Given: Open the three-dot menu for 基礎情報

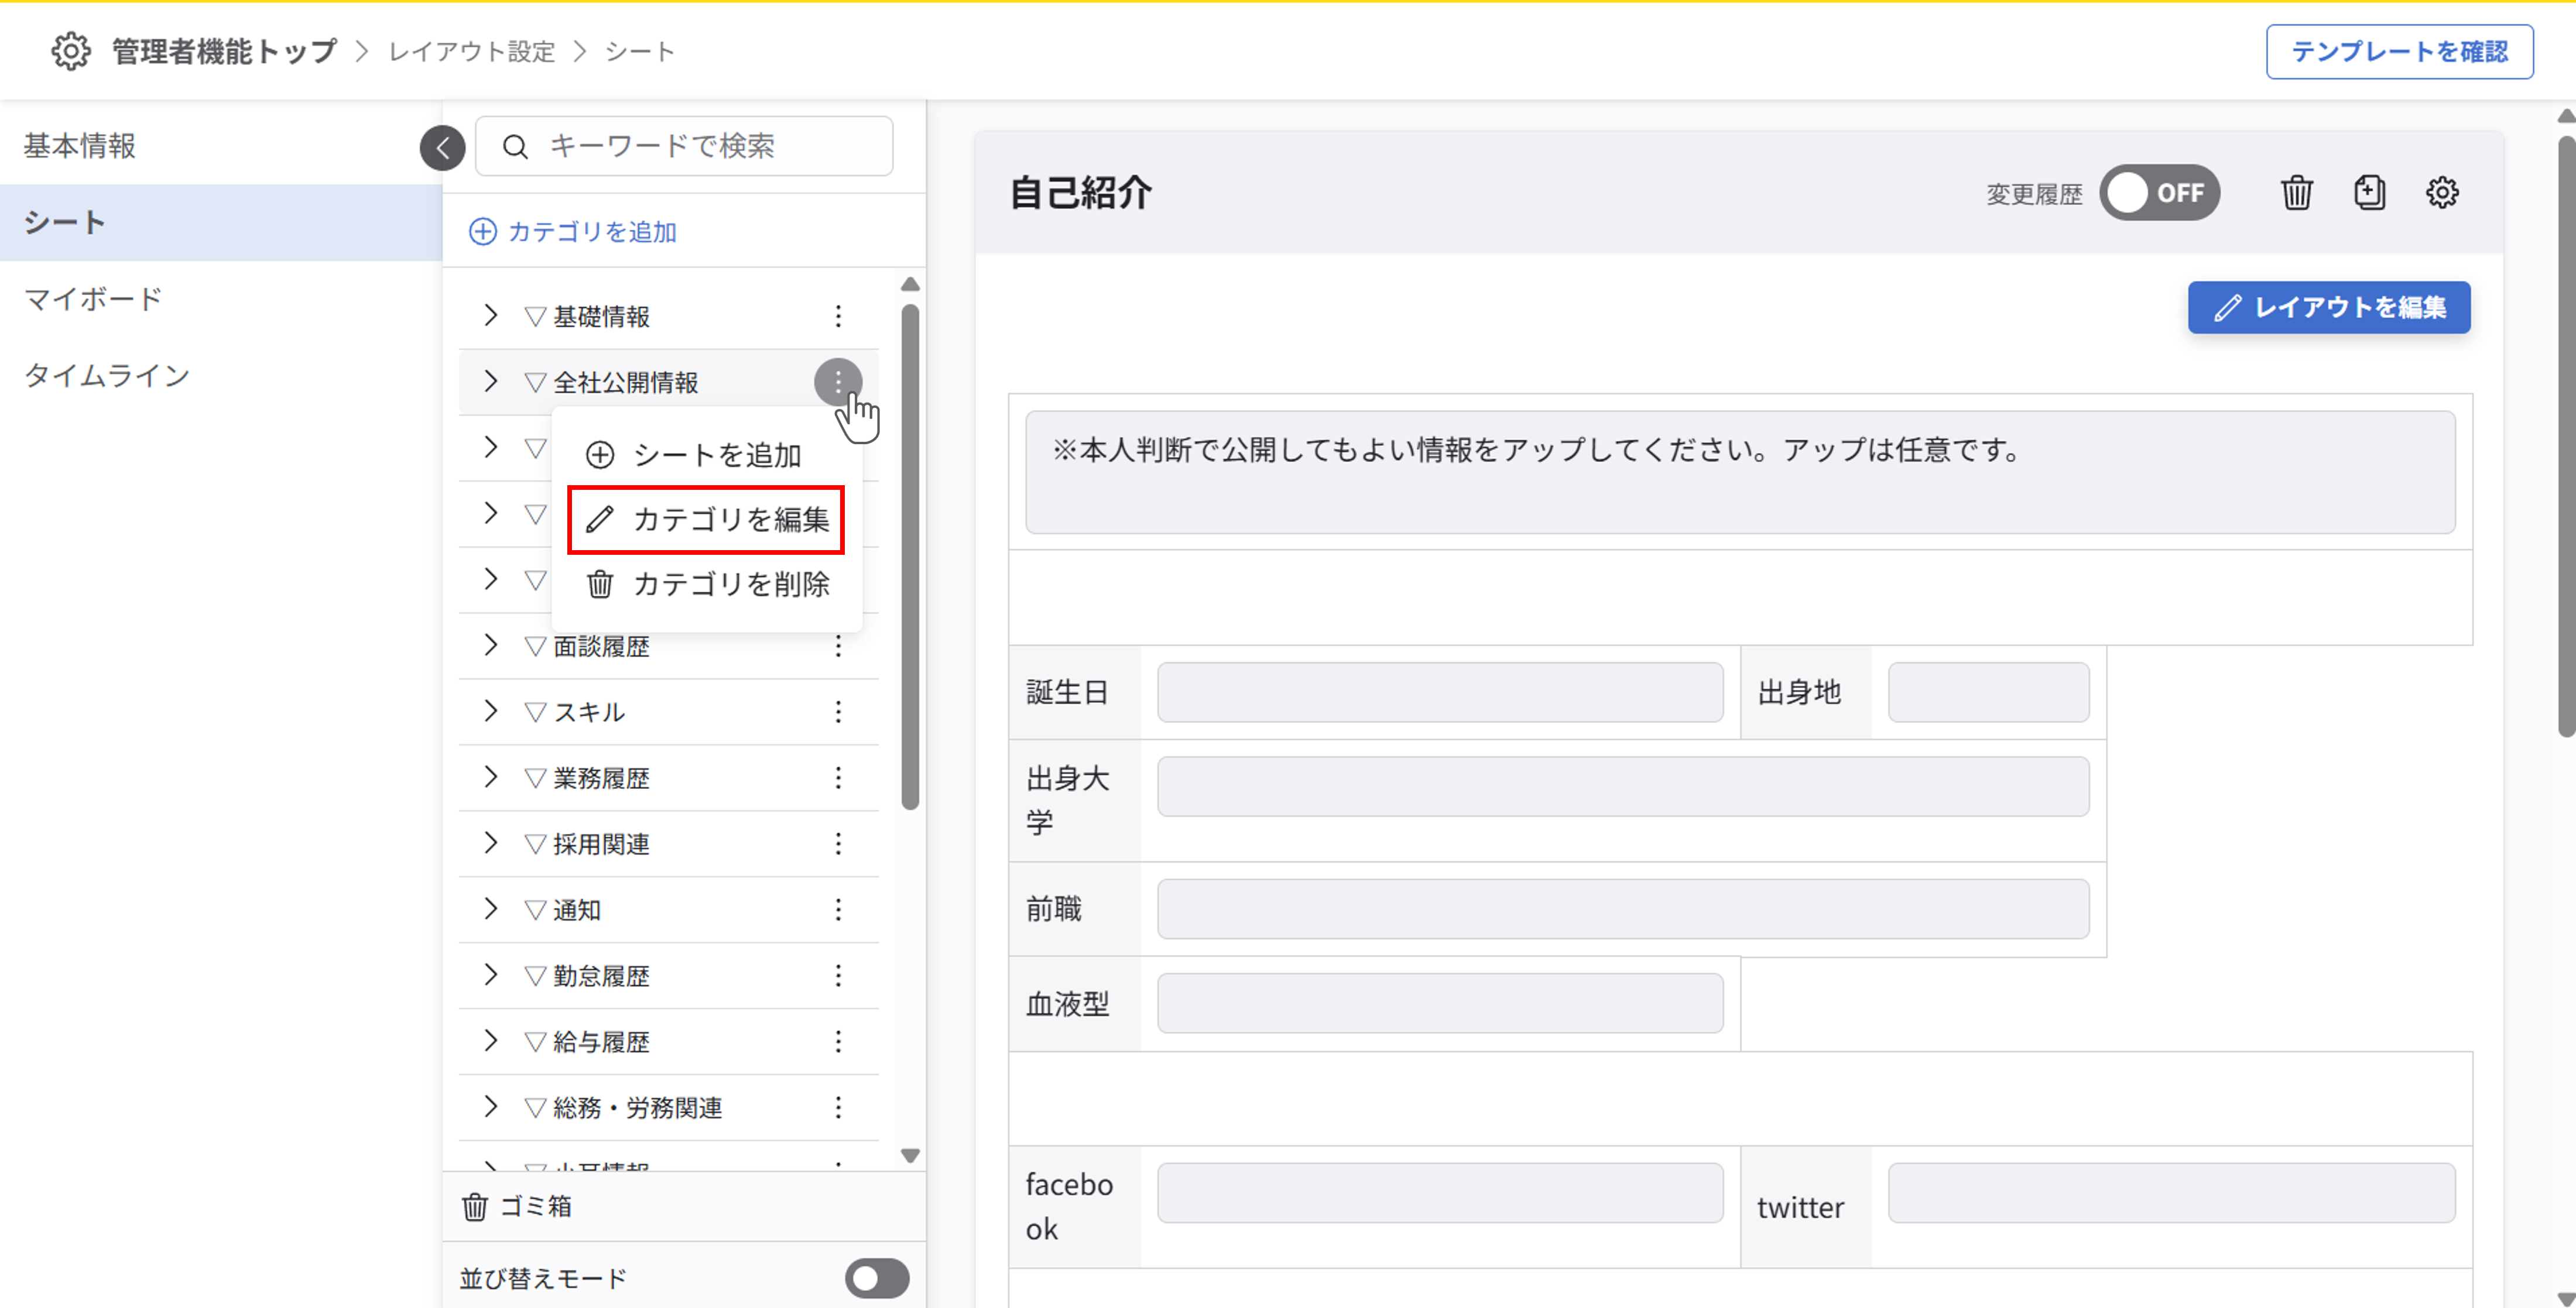Looking at the screenshot, I should [x=838, y=316].
